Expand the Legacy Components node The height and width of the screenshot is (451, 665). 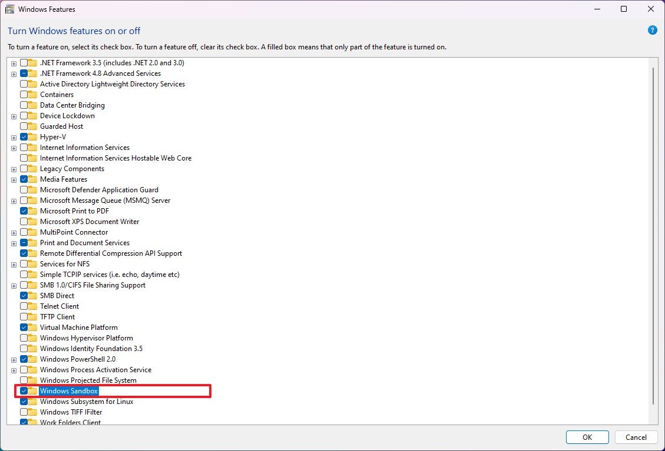14,169
